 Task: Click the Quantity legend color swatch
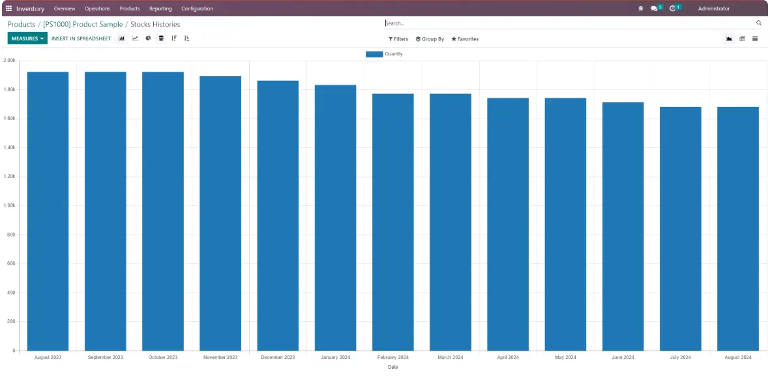tap(374, 54)
